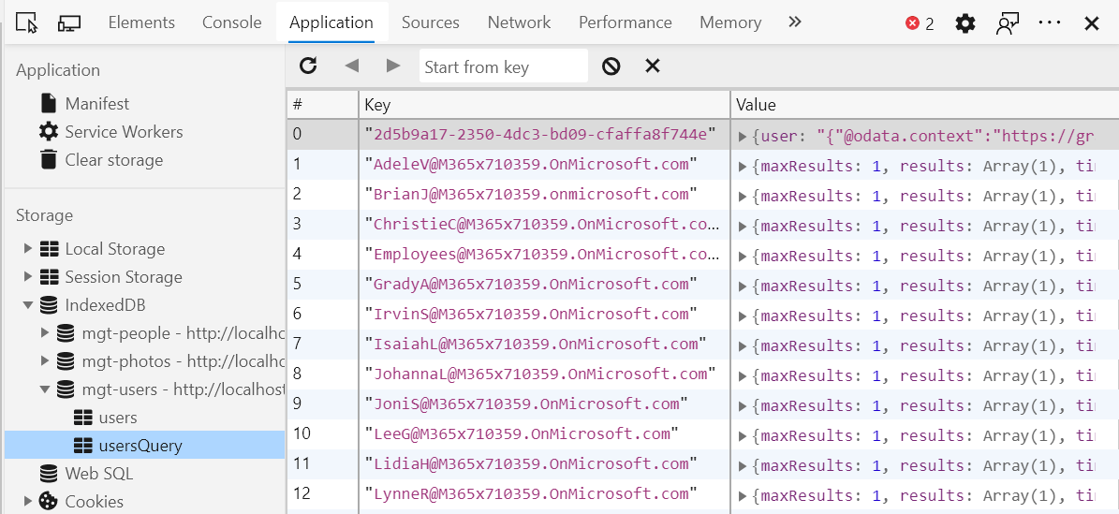The height and width of the screenshot is (514, 1119).
Task: Open the customize DevTools ellipsis menu
Action: 1050,23
